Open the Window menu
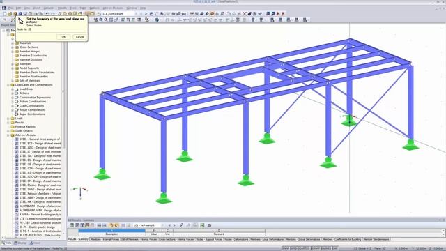446x251 pixels. pos(132,8)
